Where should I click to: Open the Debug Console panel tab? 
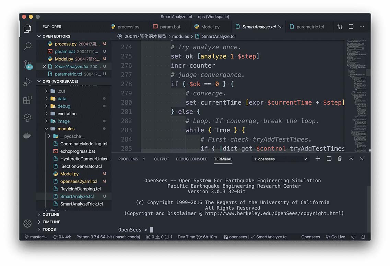(x=191, y=159)
